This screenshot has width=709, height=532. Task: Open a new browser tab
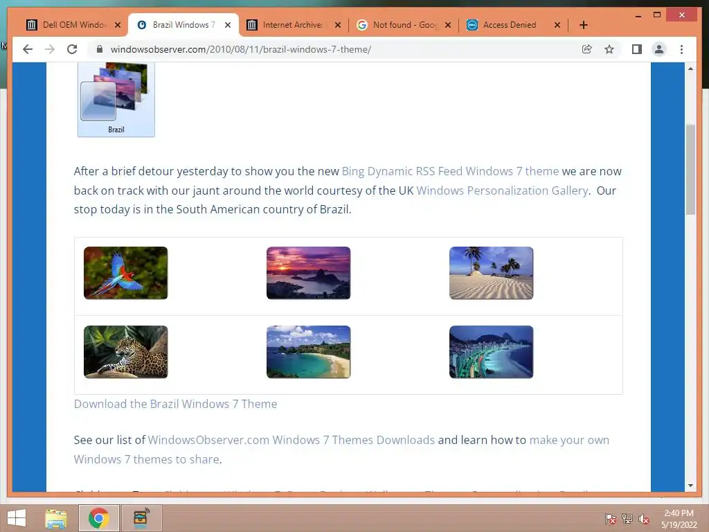583,25
